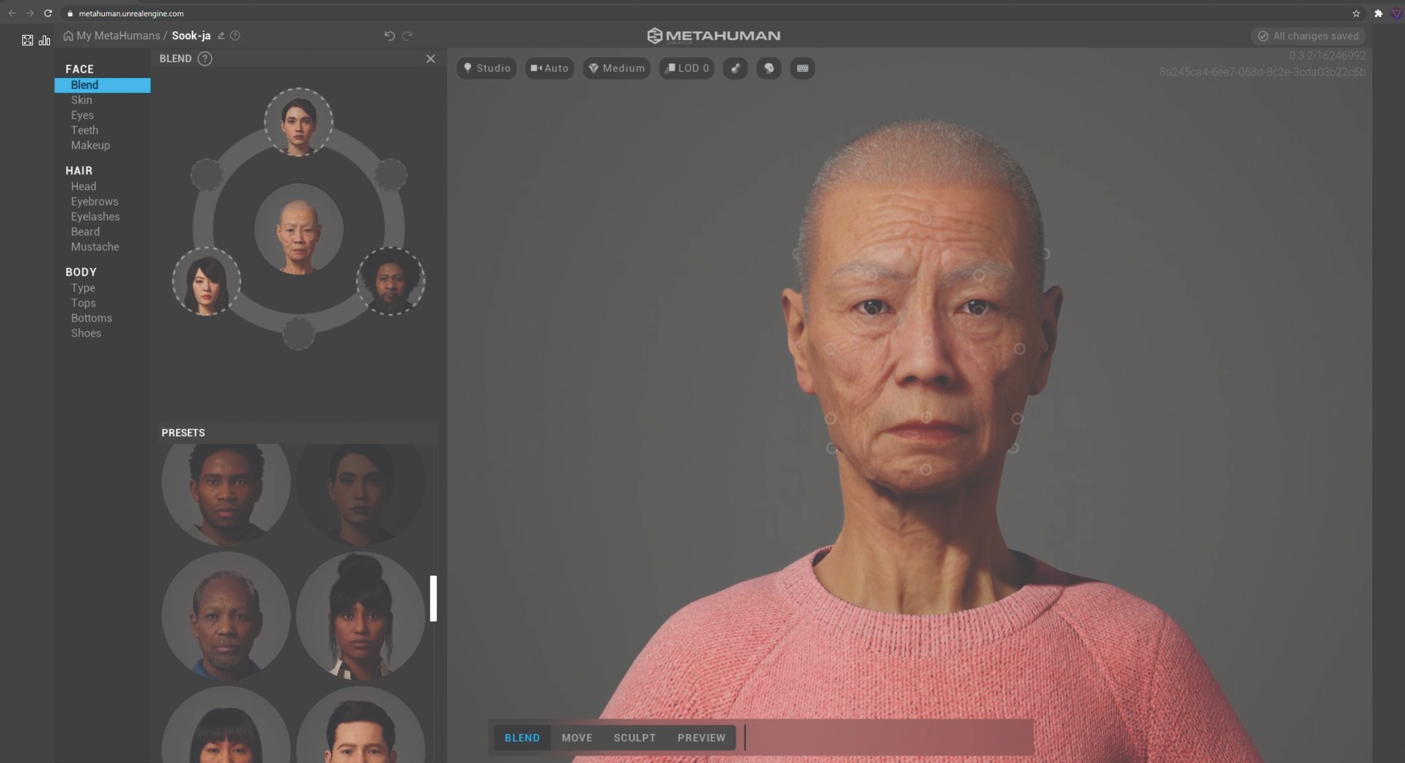Click the All changes saved status
The height and width of the screenshot is (763, 1405).
coord(1308,36)
